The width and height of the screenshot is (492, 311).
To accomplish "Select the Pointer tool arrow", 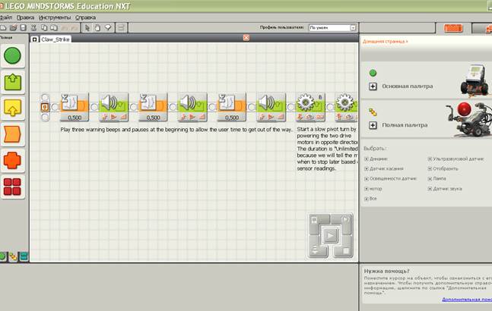I will coord(87,28).
